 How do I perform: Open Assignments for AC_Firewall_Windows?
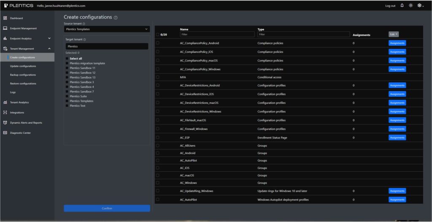coord(397,129)
